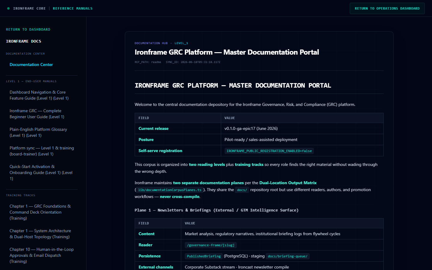
Task: Click the Plane 1 Newsletters & Briefings heading
Action: 217,210
